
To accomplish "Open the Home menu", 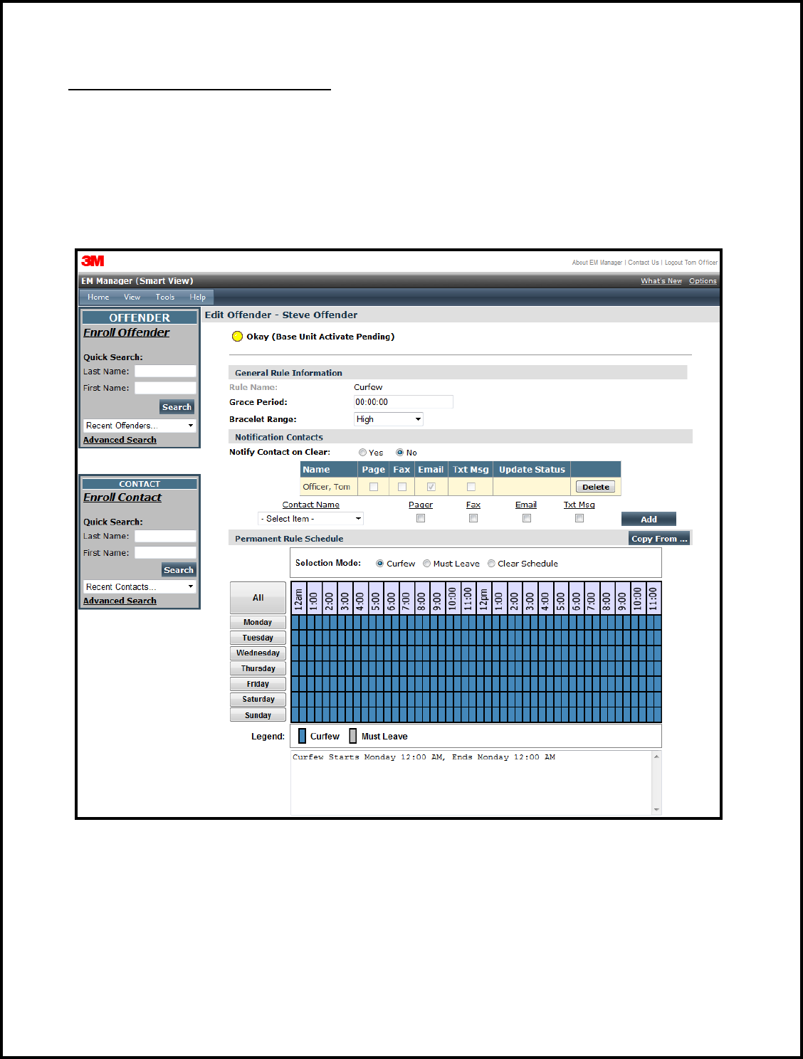I will [x=98, y=297].
